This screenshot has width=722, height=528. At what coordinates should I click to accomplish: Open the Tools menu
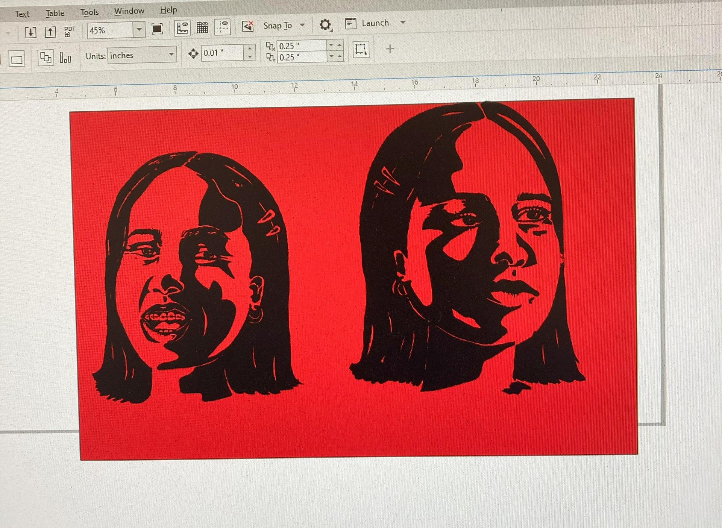(89, 12)
